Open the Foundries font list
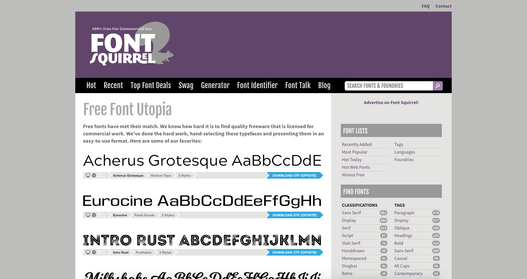The image size is (527, 279). pyautogui.click(x=404, y=160)
